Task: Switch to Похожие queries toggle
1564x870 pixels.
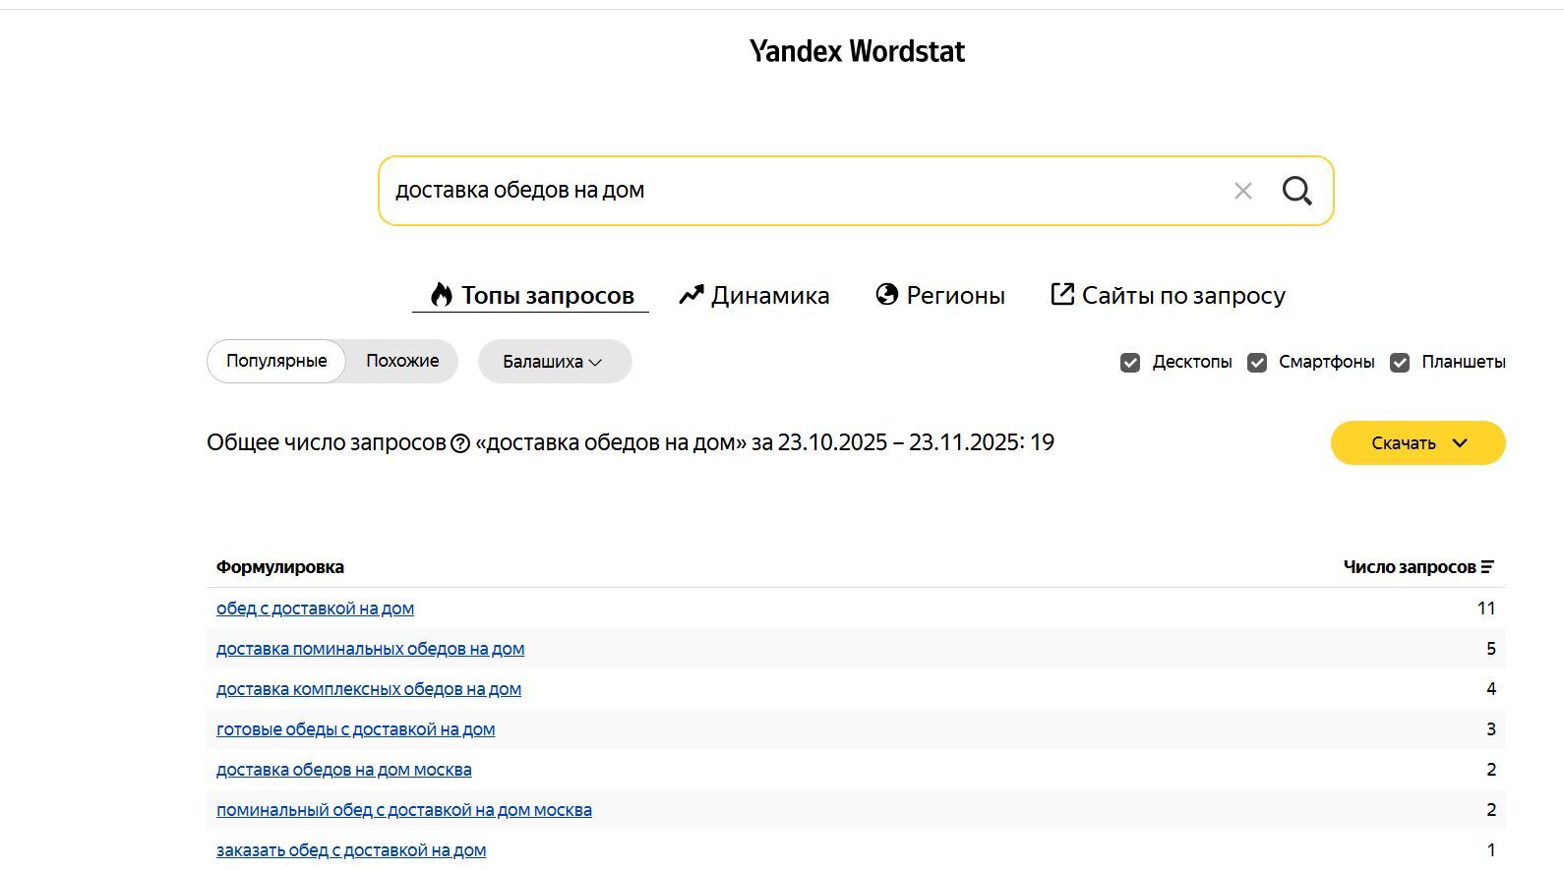Action: [402, 361]
